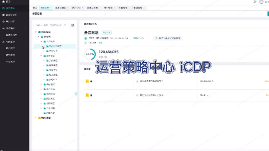Collapse the tree panel using the teal side handle

(76, 93)
